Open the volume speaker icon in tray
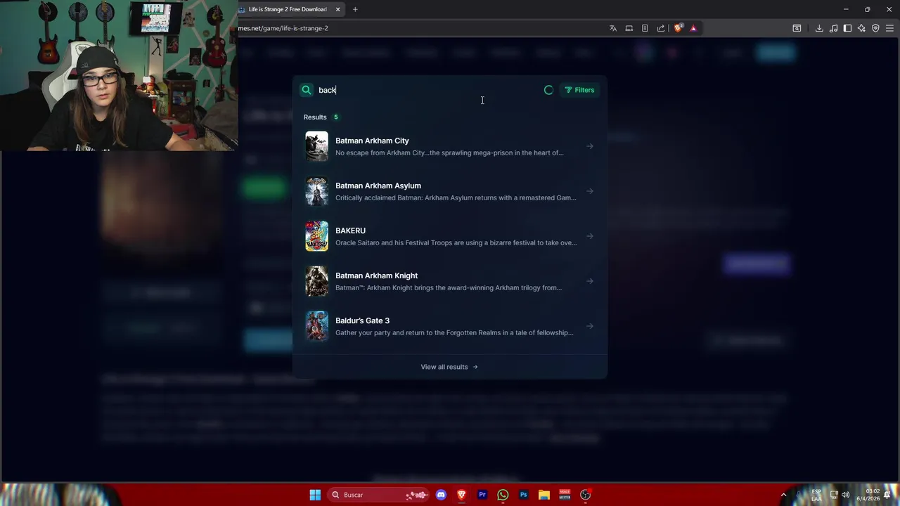 coord(846,495)
